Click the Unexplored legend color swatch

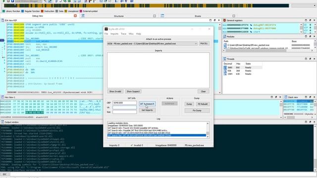66,11
